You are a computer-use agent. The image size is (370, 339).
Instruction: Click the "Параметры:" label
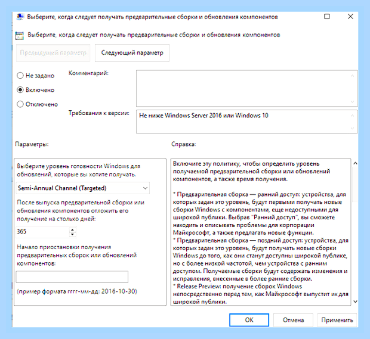pos(32,144)
